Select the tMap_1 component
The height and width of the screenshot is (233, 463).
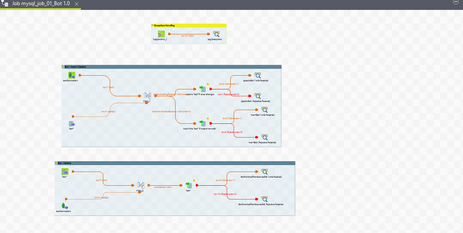[147, 95]
